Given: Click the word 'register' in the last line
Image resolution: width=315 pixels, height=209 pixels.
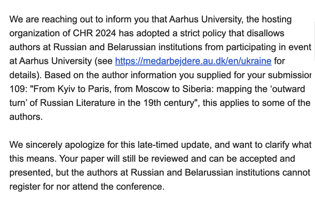Looking at the screenshot, I should pos(25,187).
